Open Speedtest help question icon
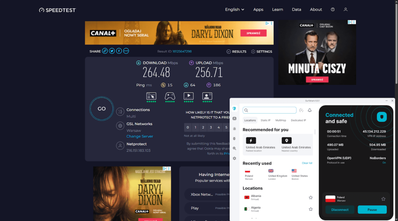 click(x=333, y=9)
